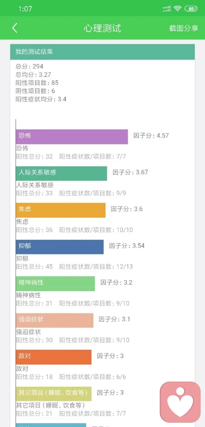This screenshot has height=427, width=205.
Task: Select the dark orange 敌对 bar
Action: pos(53,357)
